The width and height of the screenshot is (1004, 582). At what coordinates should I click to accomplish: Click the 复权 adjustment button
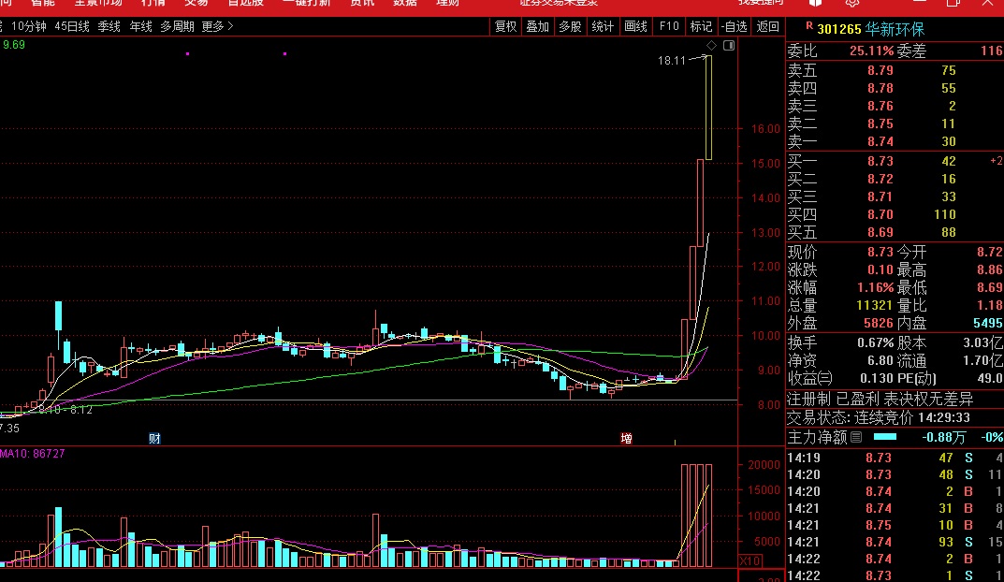click(x=506, y=26)
